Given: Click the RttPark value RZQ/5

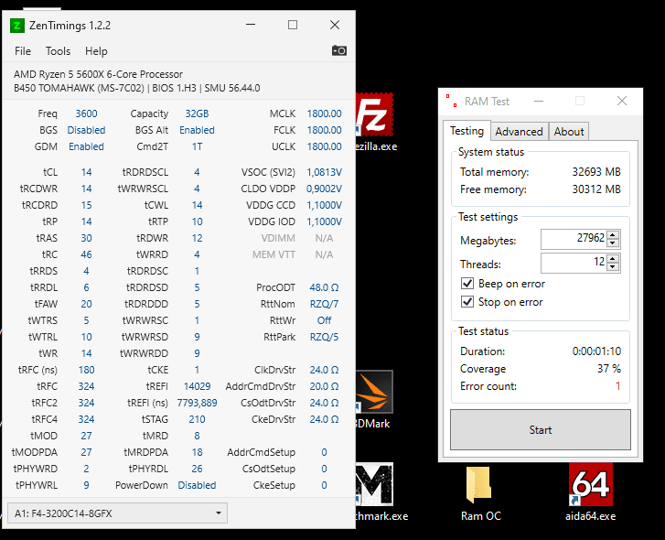Looking at the screenshot, I should [324, 337].
